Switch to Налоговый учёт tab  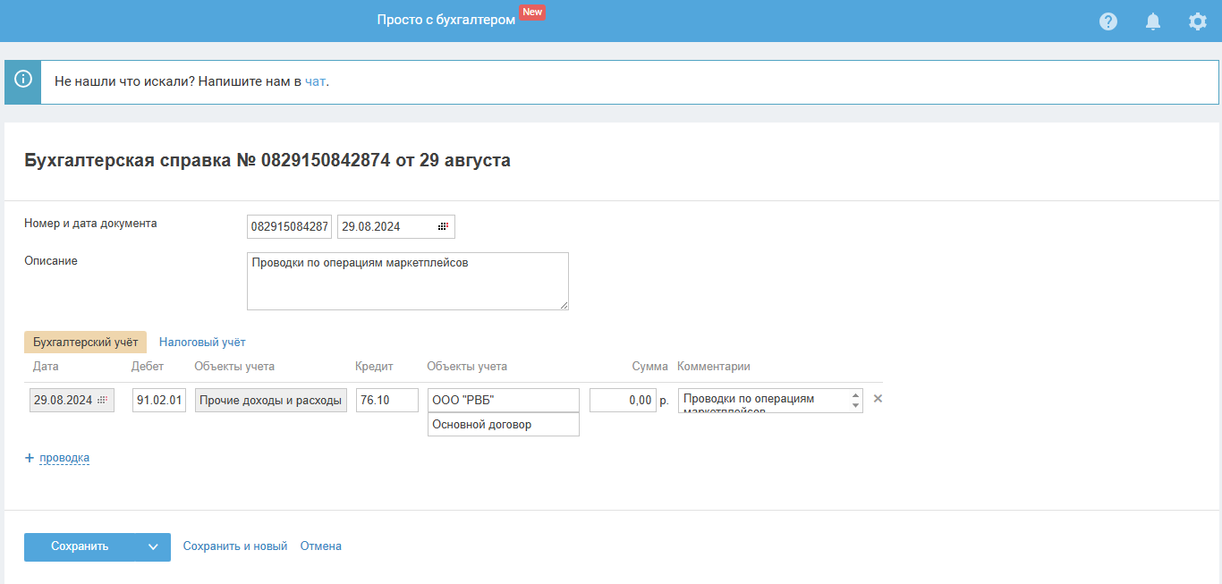point(202,343)
